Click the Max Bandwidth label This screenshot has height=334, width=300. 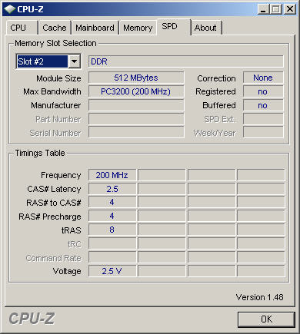(x=52, y=91)
